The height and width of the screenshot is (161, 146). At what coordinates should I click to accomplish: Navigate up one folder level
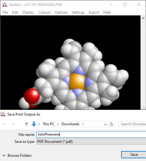(x=27, y=124)
